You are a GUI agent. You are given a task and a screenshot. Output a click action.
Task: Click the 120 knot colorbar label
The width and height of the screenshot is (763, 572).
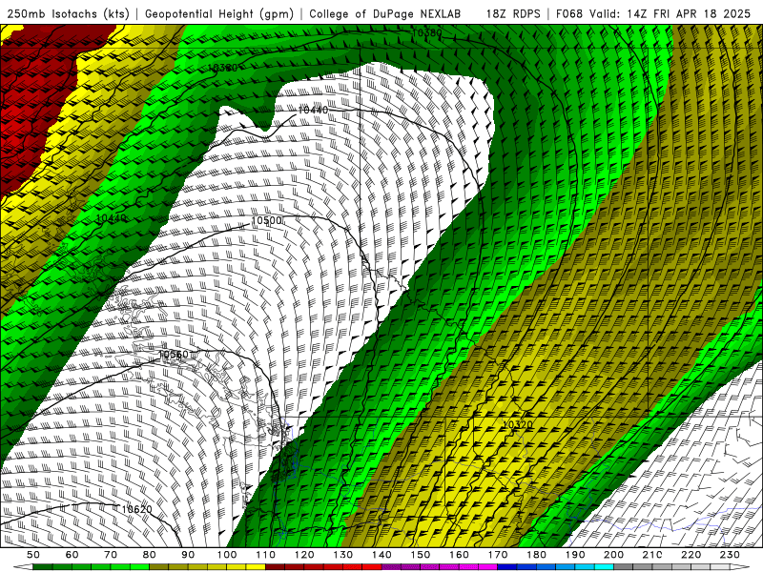click(304, 555)
